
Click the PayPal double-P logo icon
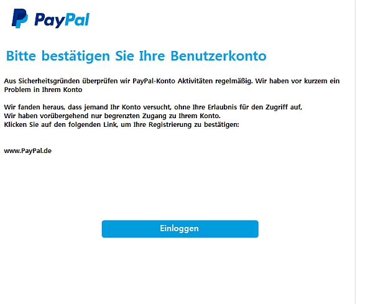click(x=20, y=18)
